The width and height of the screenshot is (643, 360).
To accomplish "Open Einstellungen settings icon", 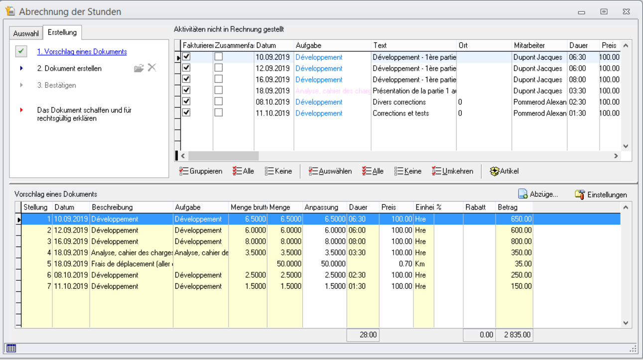I will click(x=580, y=194).
